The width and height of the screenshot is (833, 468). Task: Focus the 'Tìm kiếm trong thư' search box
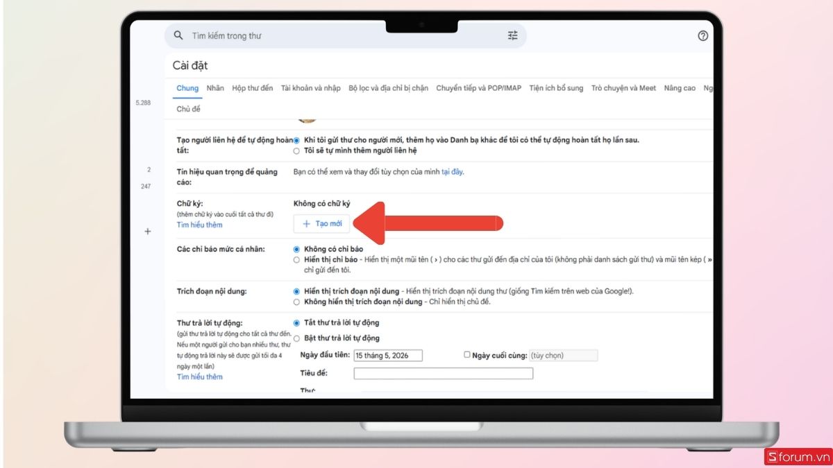click(345, 35)
